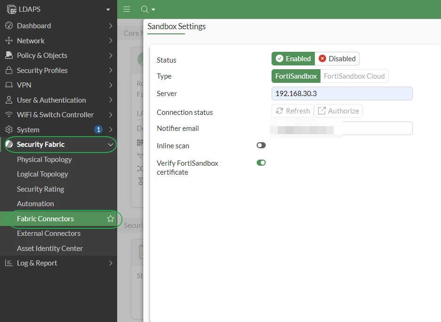The width and height of the screenshot is (441, 322).
Task: Set Status to Enabled
Action: point(293,58)
